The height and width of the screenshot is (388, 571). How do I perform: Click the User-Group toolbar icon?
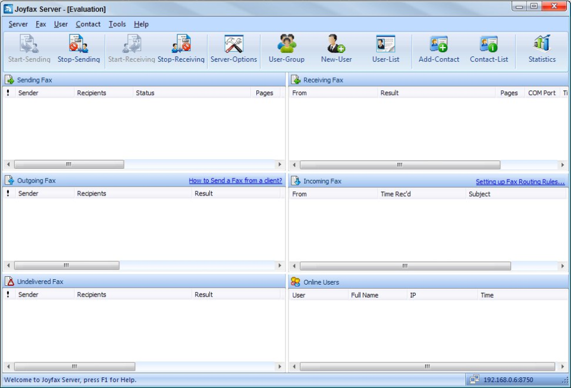(286, 49)
